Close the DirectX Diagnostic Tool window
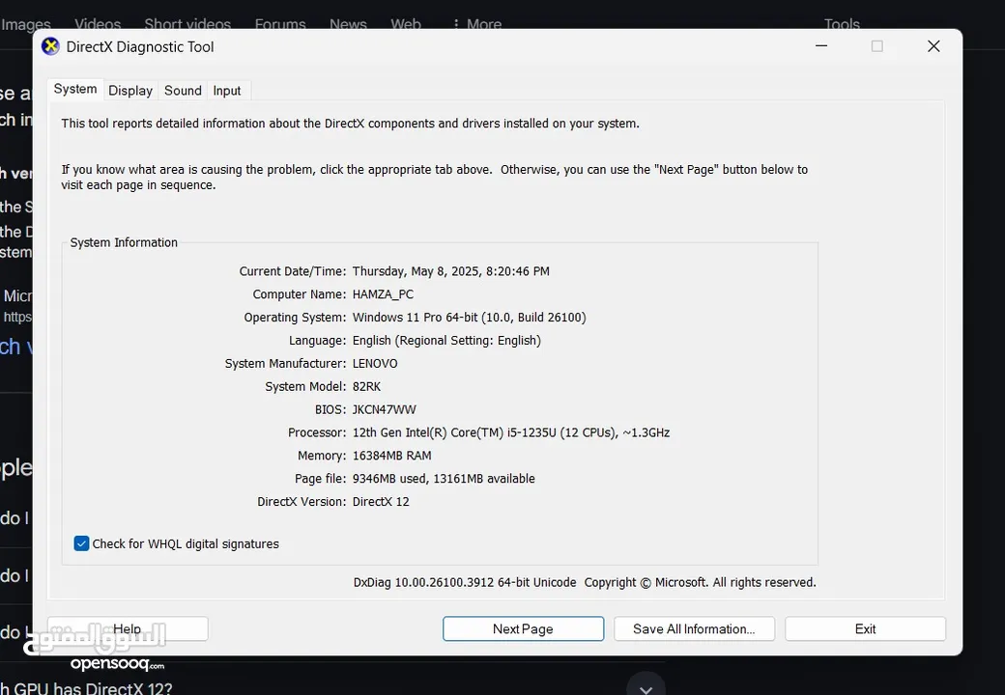 click(933, 46)
